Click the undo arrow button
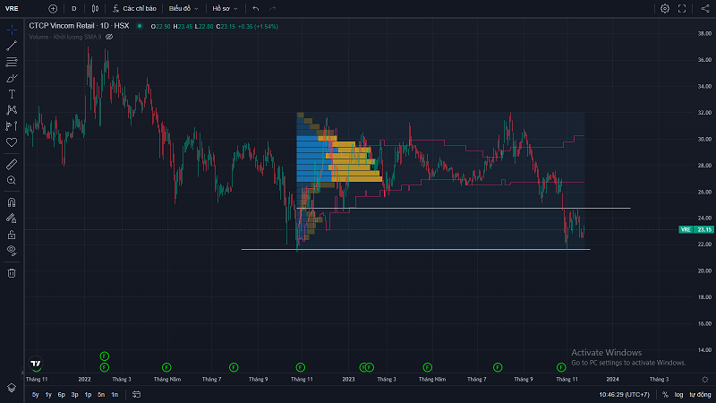 pos(257,8)
